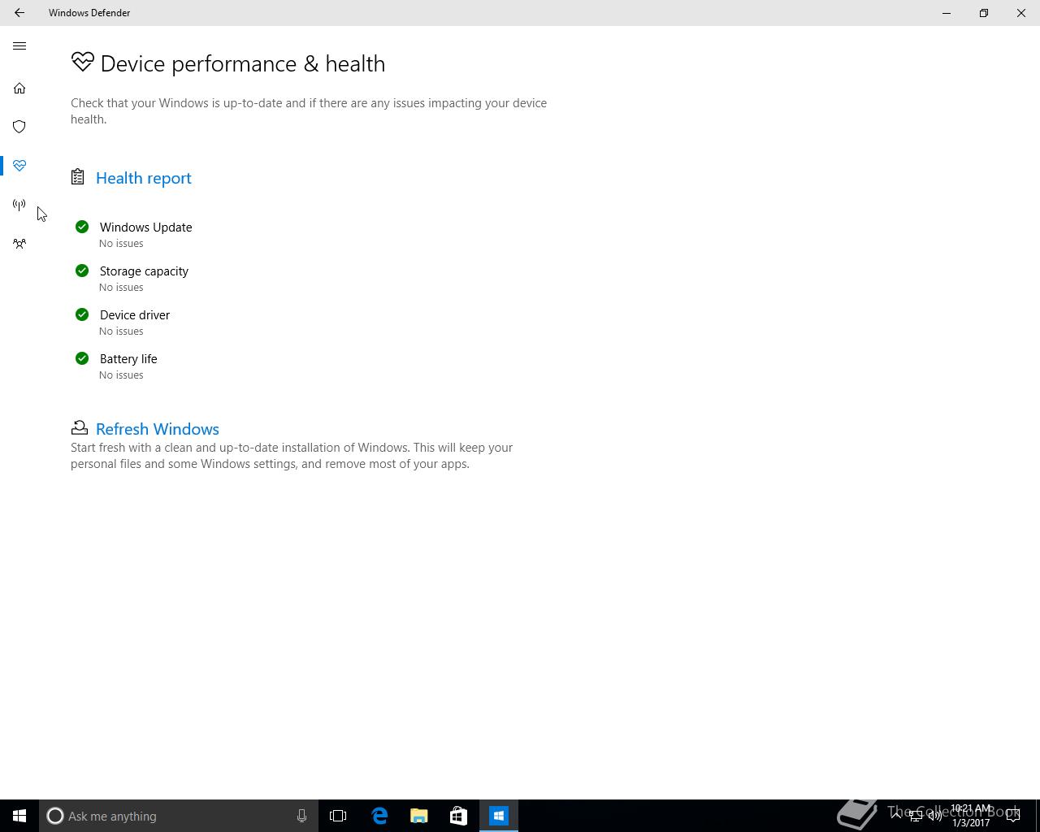This screenshot has height=832, width=1040.
Task: Click 'No issues' under Battery life
Action: (121, 375)
